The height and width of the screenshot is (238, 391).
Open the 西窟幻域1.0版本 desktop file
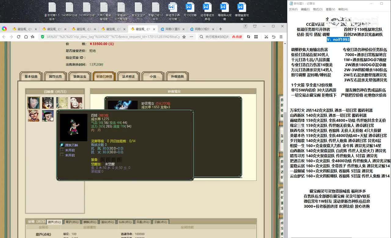click(x=155, y=12)
